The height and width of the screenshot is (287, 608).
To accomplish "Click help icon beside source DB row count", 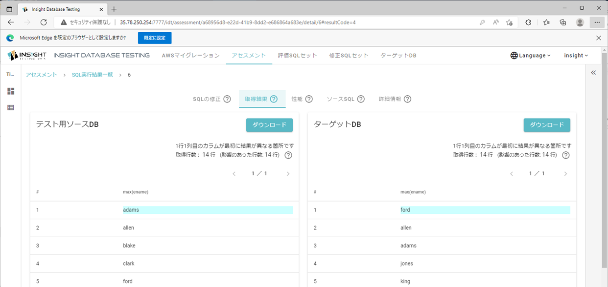I will (288, 155).
